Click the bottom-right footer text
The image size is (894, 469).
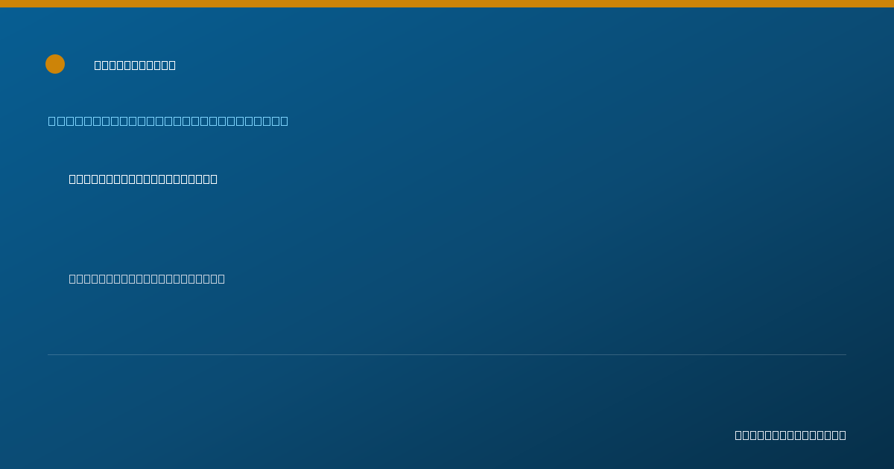(x=790, y=435)
